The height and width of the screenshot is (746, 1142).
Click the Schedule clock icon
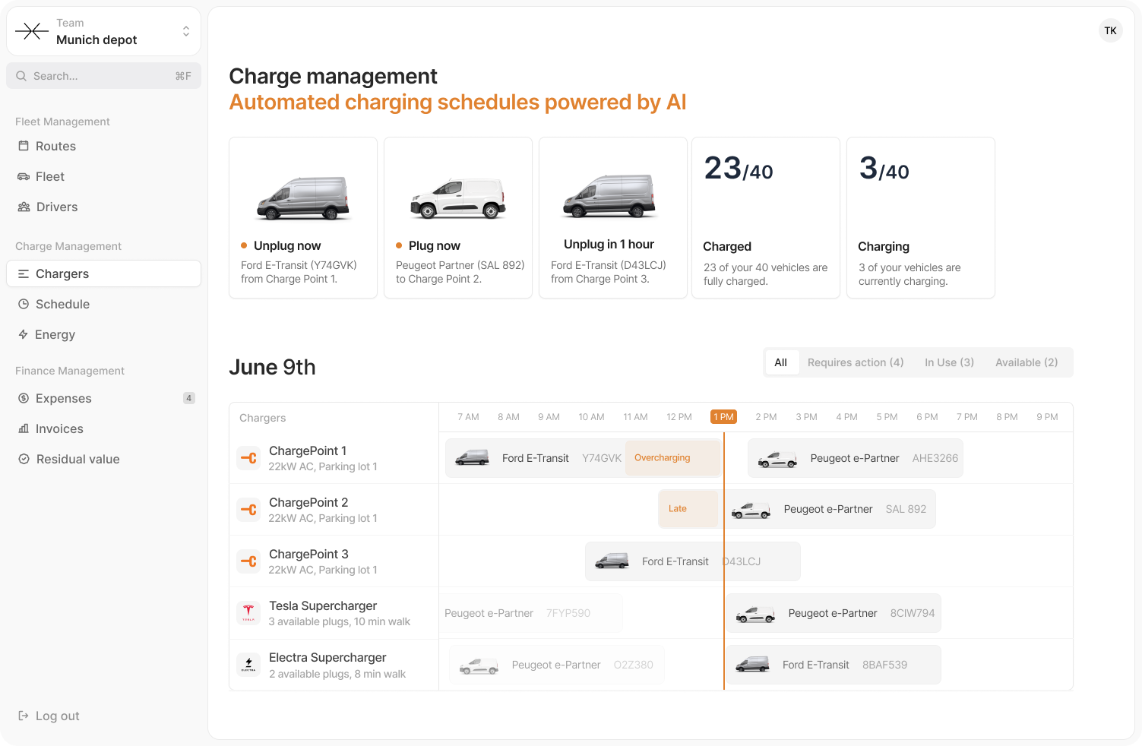pyautogui.click(x=24, y=304)
